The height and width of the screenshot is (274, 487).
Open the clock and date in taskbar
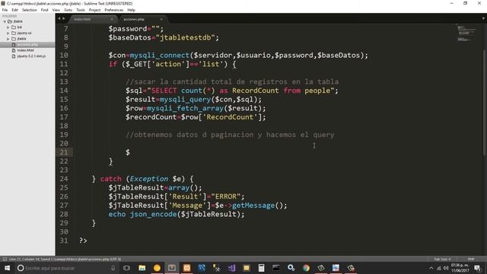tap(460, 268)
